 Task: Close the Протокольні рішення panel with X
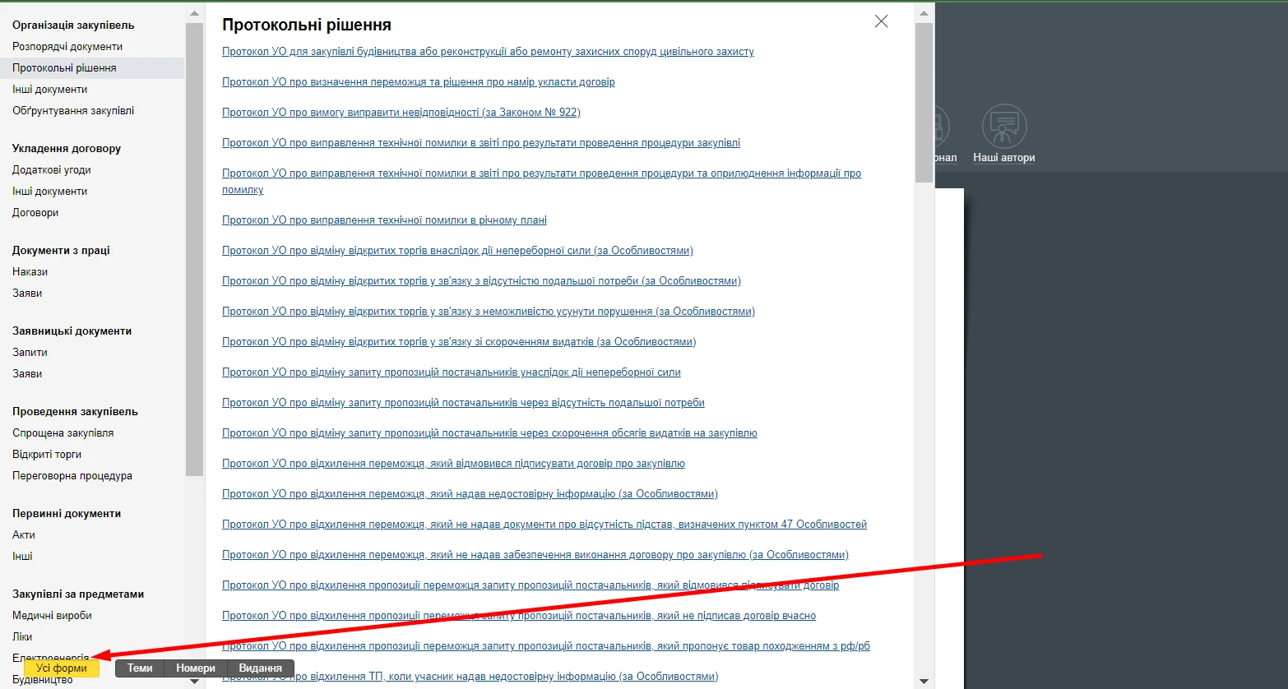tap(881, 21)
